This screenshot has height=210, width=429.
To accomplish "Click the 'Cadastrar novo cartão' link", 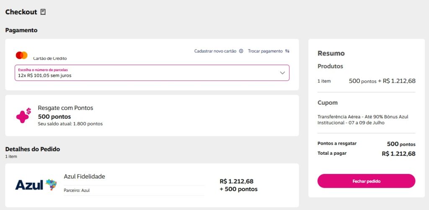I will (x=215, y=51).
